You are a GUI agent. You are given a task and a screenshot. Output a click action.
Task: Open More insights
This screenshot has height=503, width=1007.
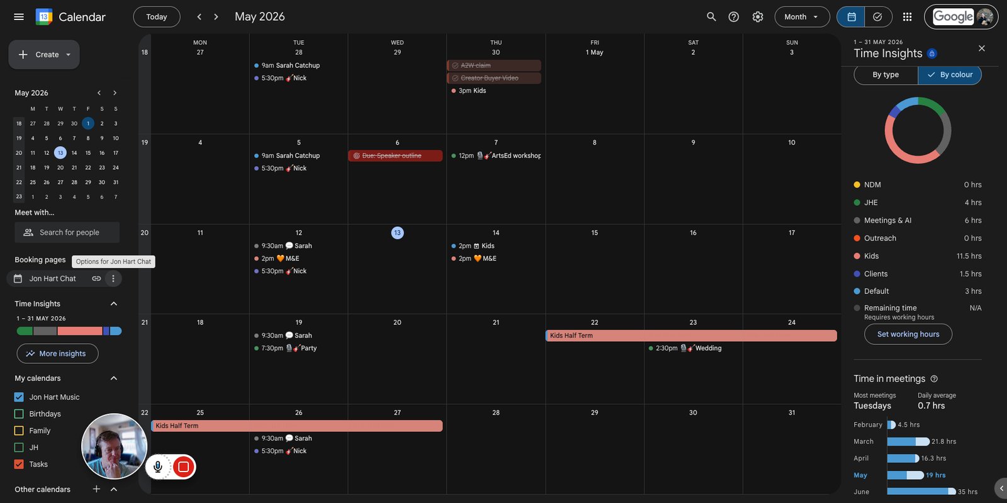point(57,354)
